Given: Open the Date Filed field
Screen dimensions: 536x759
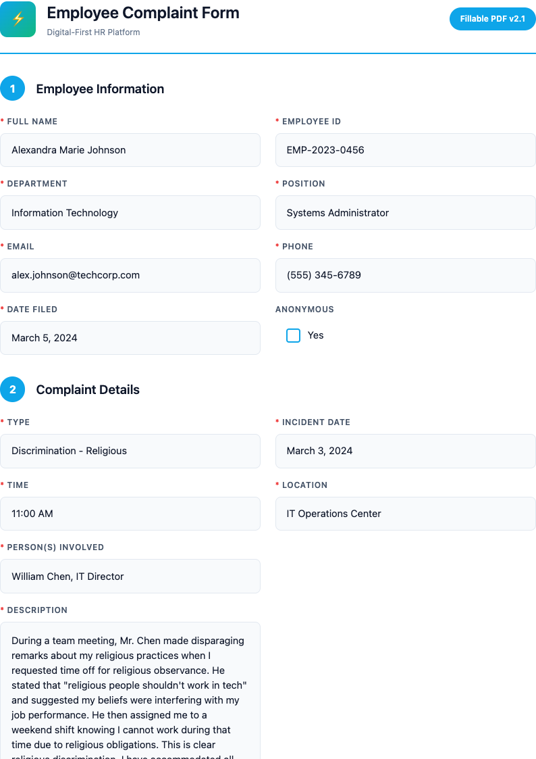Looking at the screenshot, I should [x=130, y=338].
